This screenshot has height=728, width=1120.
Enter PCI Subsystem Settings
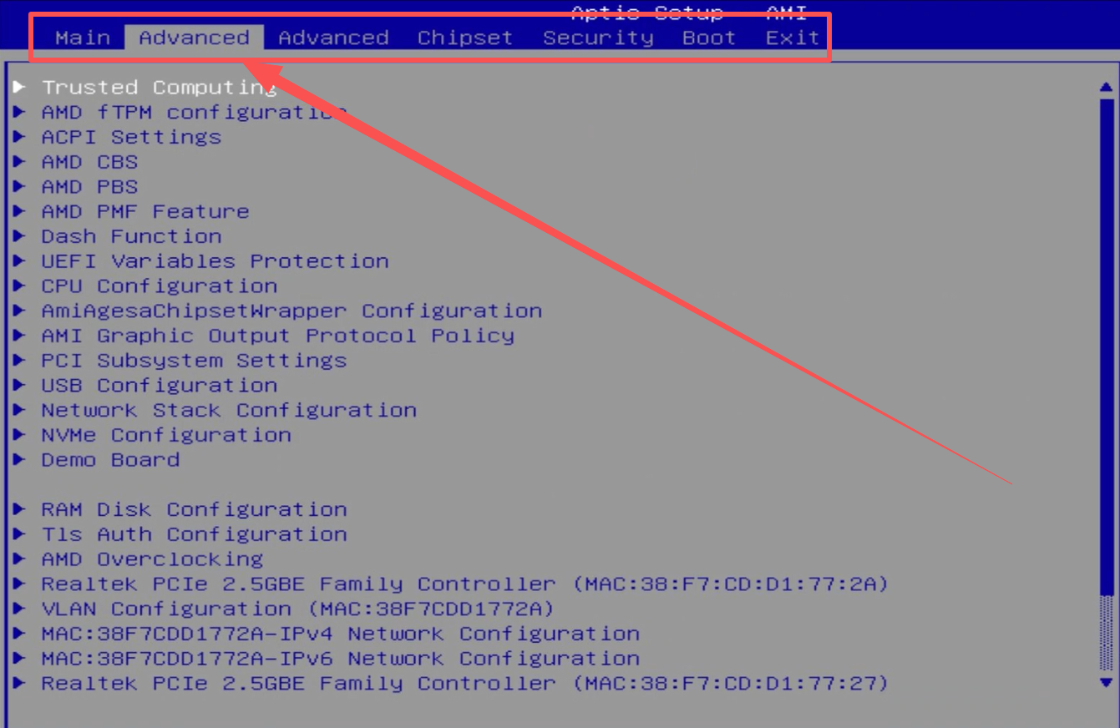pos(194,361)
